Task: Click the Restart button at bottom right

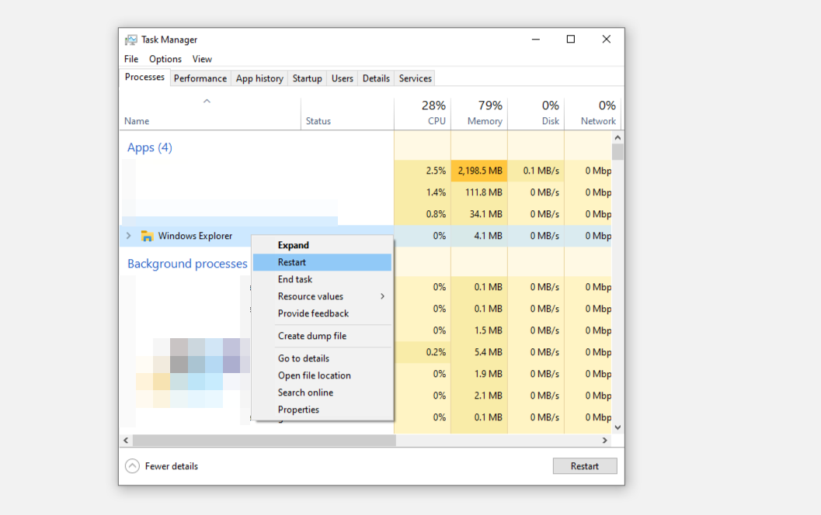Action: 585,465
